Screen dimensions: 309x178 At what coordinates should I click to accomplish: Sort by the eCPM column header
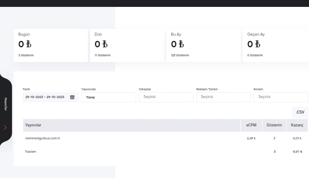point(251,125)
